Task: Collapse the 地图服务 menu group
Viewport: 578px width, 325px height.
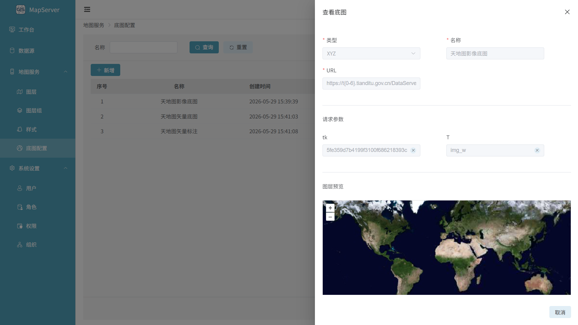Action: point(38,72)
